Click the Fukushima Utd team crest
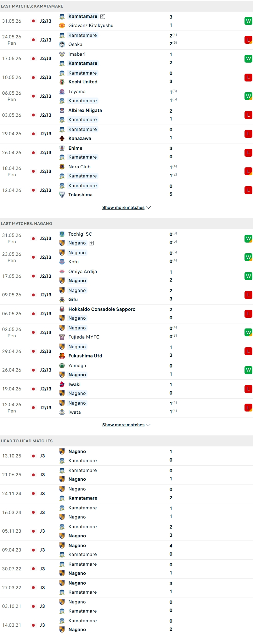The width and height of the screenshot is (253, 633). point(62,356)
